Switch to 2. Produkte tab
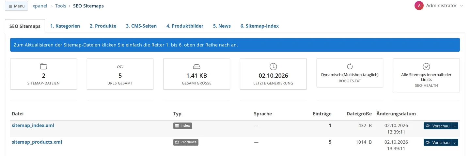The width and height of the screenshot is (470, 156). [x=103, y=26]
